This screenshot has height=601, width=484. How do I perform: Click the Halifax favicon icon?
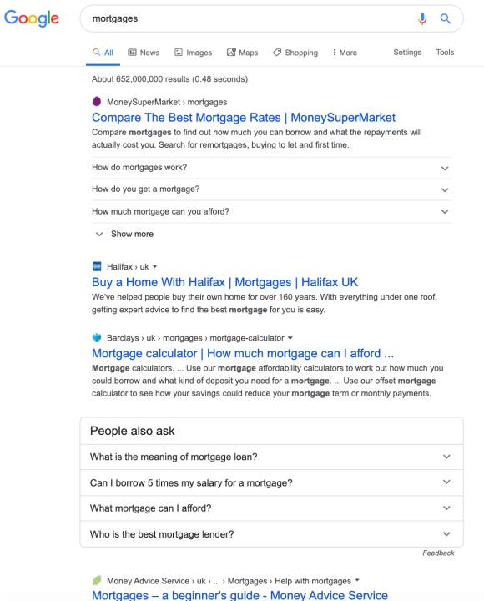point(97,266)
